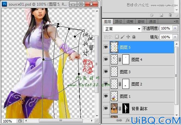
Task: Select layer named 图层 3
Action: coord(125,72)
